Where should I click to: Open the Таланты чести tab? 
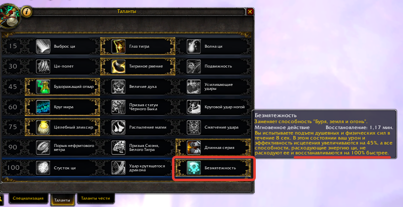[96, 199]
